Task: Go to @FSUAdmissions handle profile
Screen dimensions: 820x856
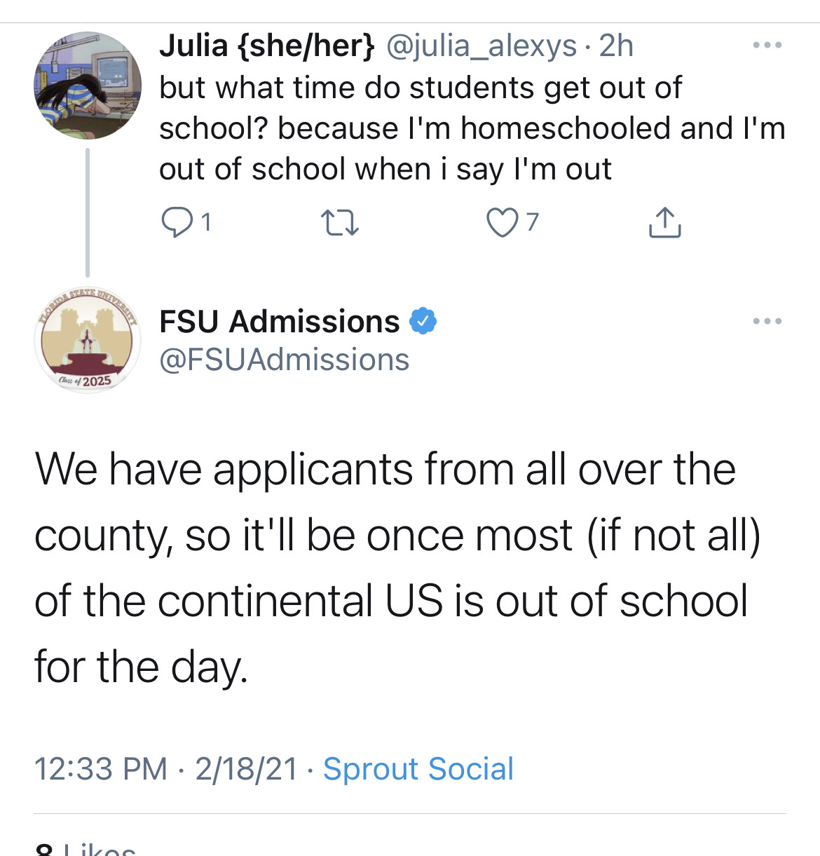Action: coord(284,360)
